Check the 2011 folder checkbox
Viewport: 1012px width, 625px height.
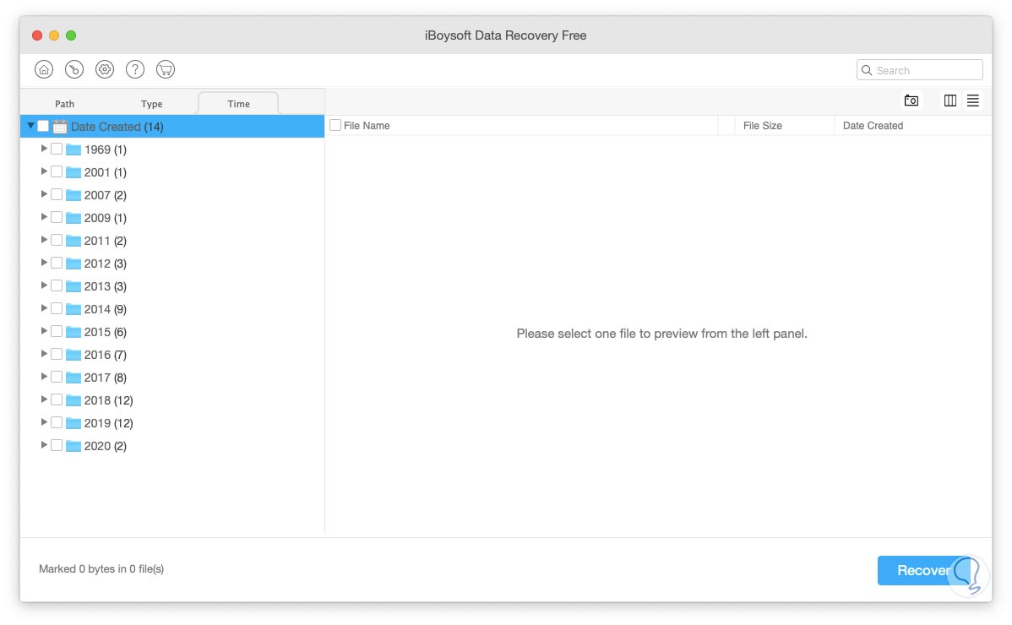pyautogui.click(x=57, y=240)
